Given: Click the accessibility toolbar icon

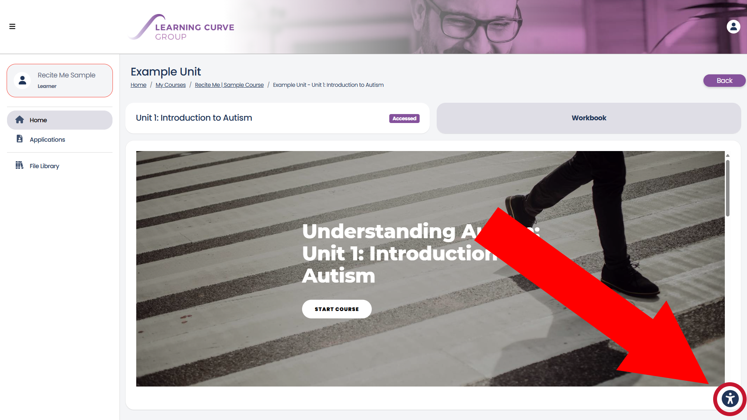Looking at the screenshot, I should click(x=730, y=399).
